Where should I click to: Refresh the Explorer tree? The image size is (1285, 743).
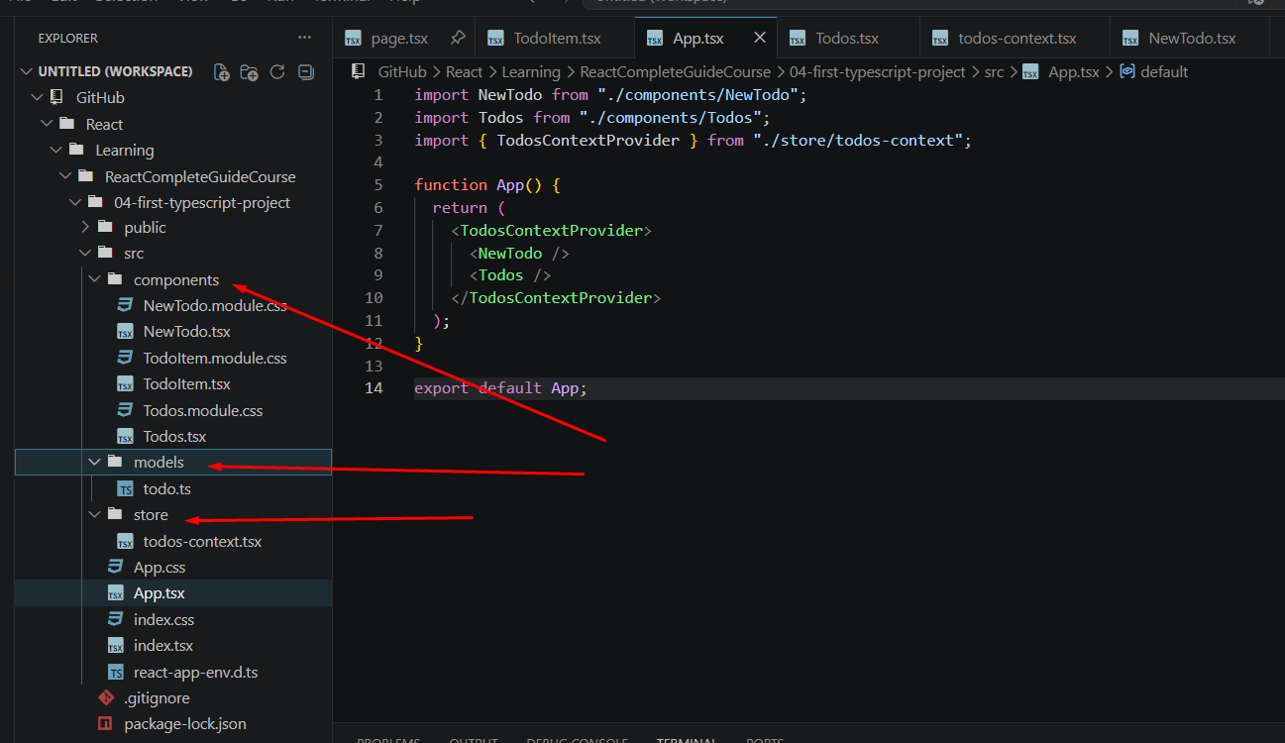[x=277, y=71]
